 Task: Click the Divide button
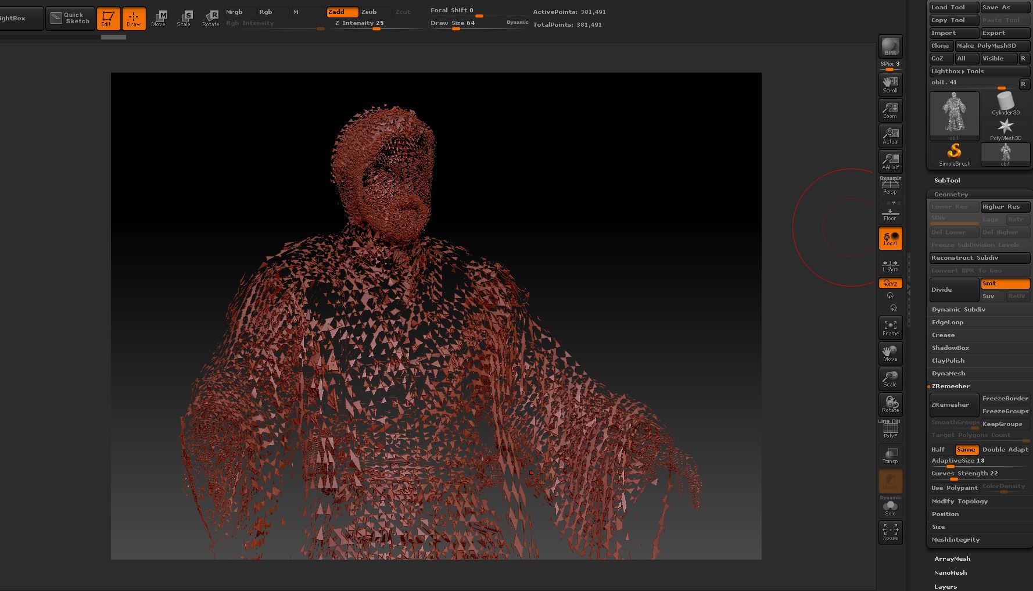tap(954, 290)
